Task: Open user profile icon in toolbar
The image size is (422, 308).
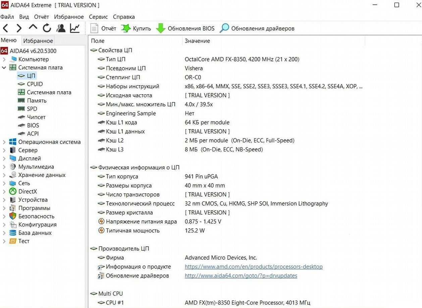Action: [61, 28]
